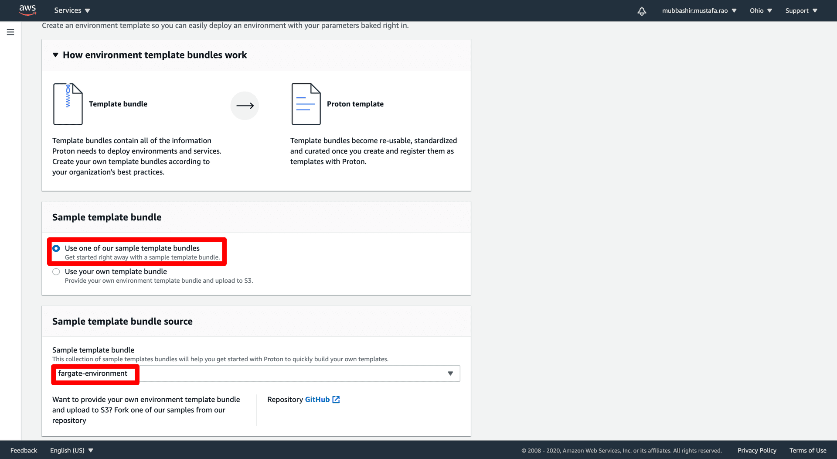Screen dimensions: 837x459
Task: Select Use one of our sample template bundles
Action: pos(56,248)
